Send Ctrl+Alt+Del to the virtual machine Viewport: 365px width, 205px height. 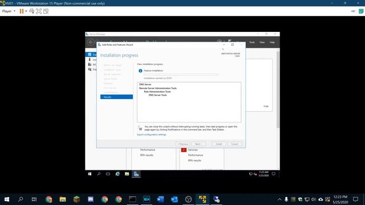click(32, 11)
